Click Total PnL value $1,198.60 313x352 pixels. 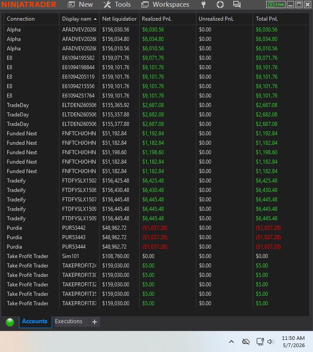click(x=267, y=152)
